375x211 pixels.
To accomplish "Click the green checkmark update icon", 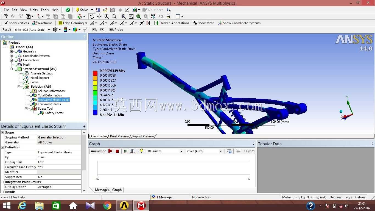I will [x=68, y=10].
